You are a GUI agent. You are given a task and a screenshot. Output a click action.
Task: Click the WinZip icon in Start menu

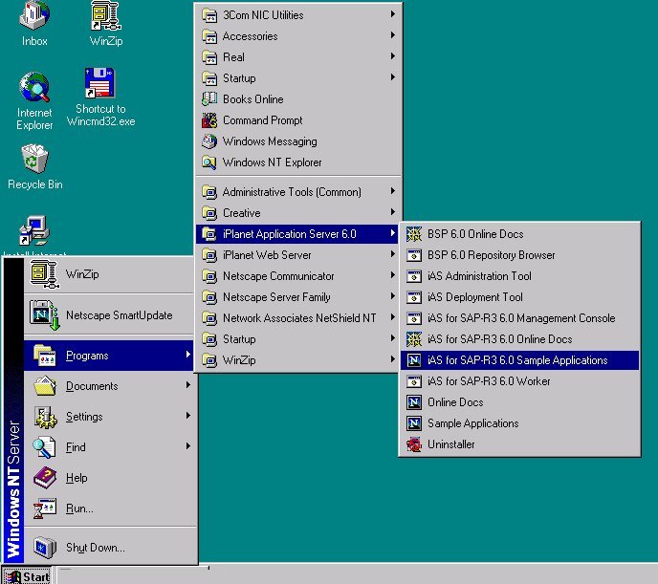tap(44, 274)
